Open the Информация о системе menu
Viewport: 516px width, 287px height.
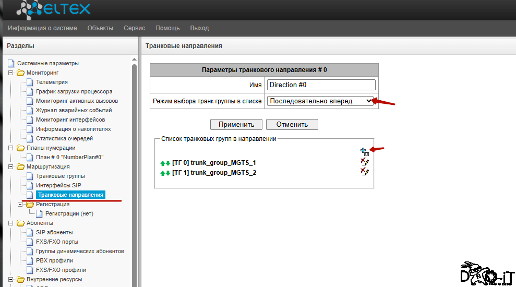click(x=42, y=28)
